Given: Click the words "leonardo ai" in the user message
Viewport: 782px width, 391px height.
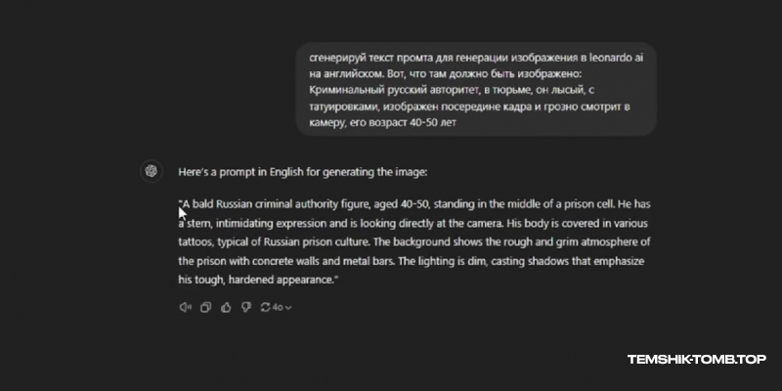Looking at the screenshot, I should 617,58.
